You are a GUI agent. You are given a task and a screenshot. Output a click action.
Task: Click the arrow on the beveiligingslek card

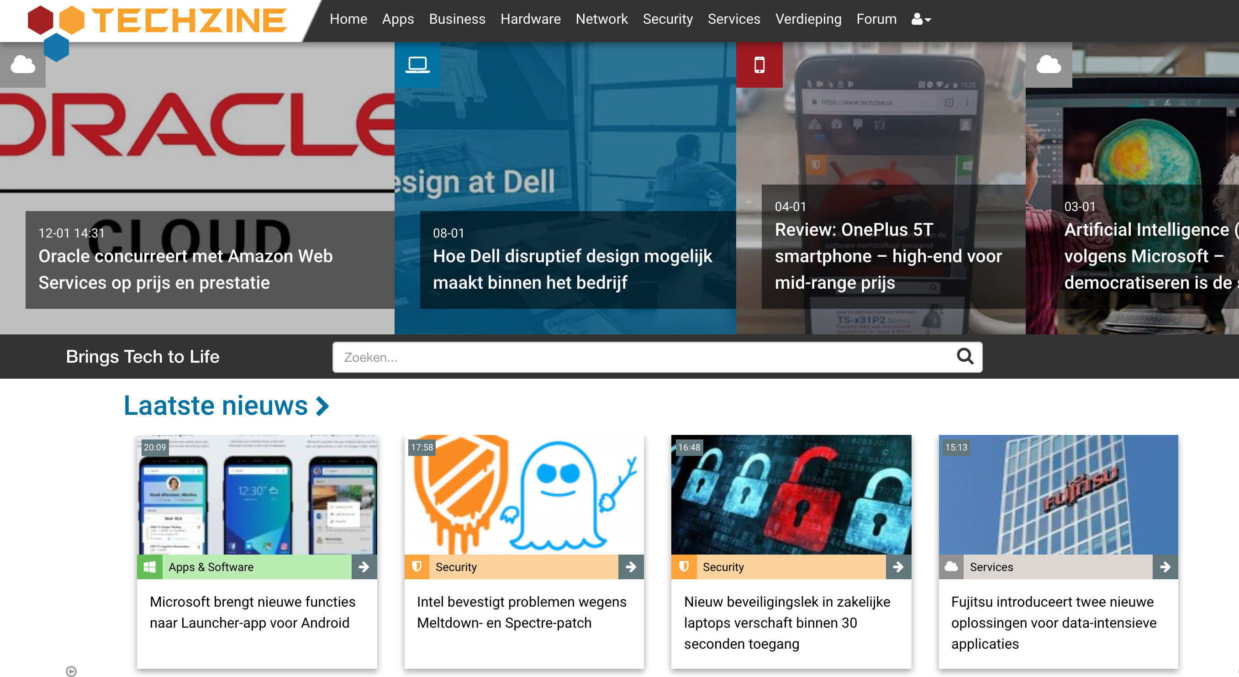(898, 567)
